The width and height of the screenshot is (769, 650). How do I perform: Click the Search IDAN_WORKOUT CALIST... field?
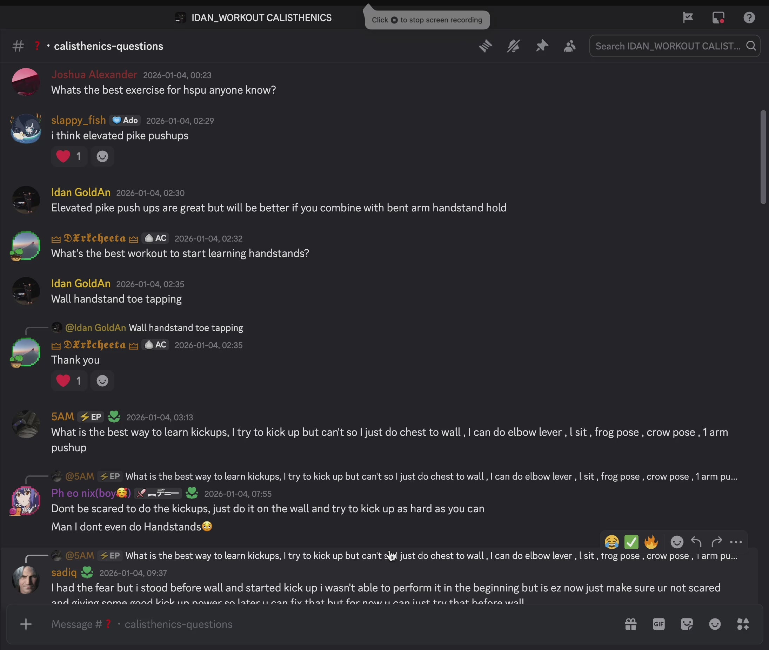(668, 46)
